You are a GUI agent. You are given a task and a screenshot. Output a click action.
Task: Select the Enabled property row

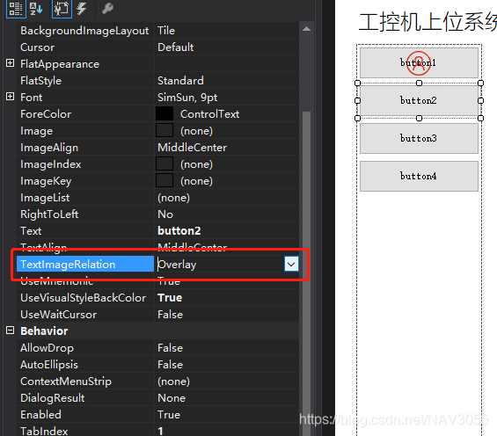(157, 415)
